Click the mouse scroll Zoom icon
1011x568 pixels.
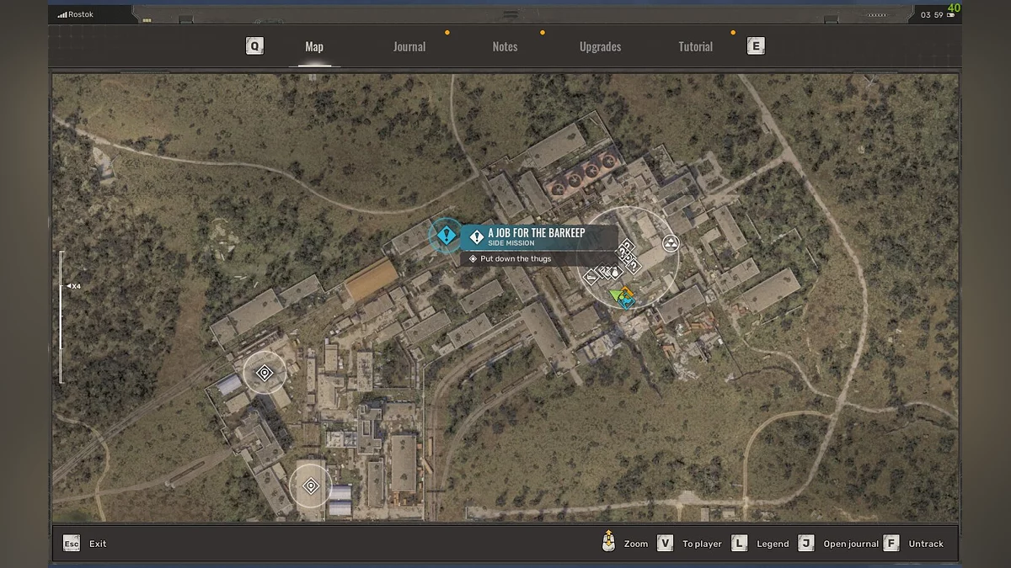point(608,541)
